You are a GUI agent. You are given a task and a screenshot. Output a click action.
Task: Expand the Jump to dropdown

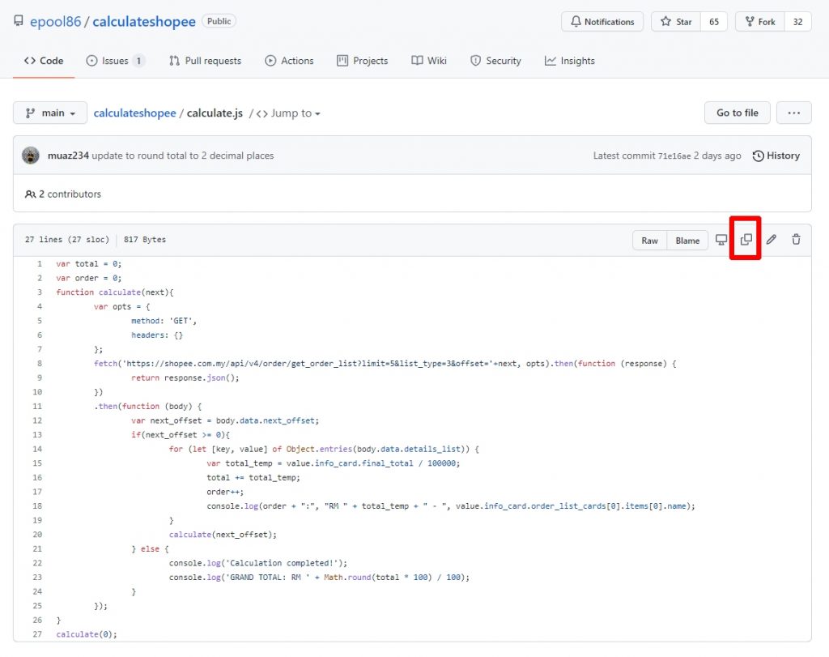click(x=289, y=113)
